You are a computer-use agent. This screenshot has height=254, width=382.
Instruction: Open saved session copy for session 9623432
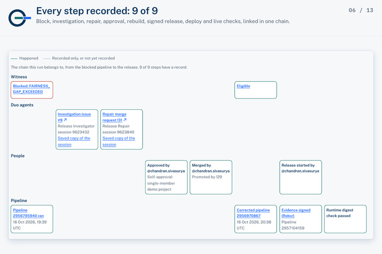pyautogui.click(x=74, y=141)
